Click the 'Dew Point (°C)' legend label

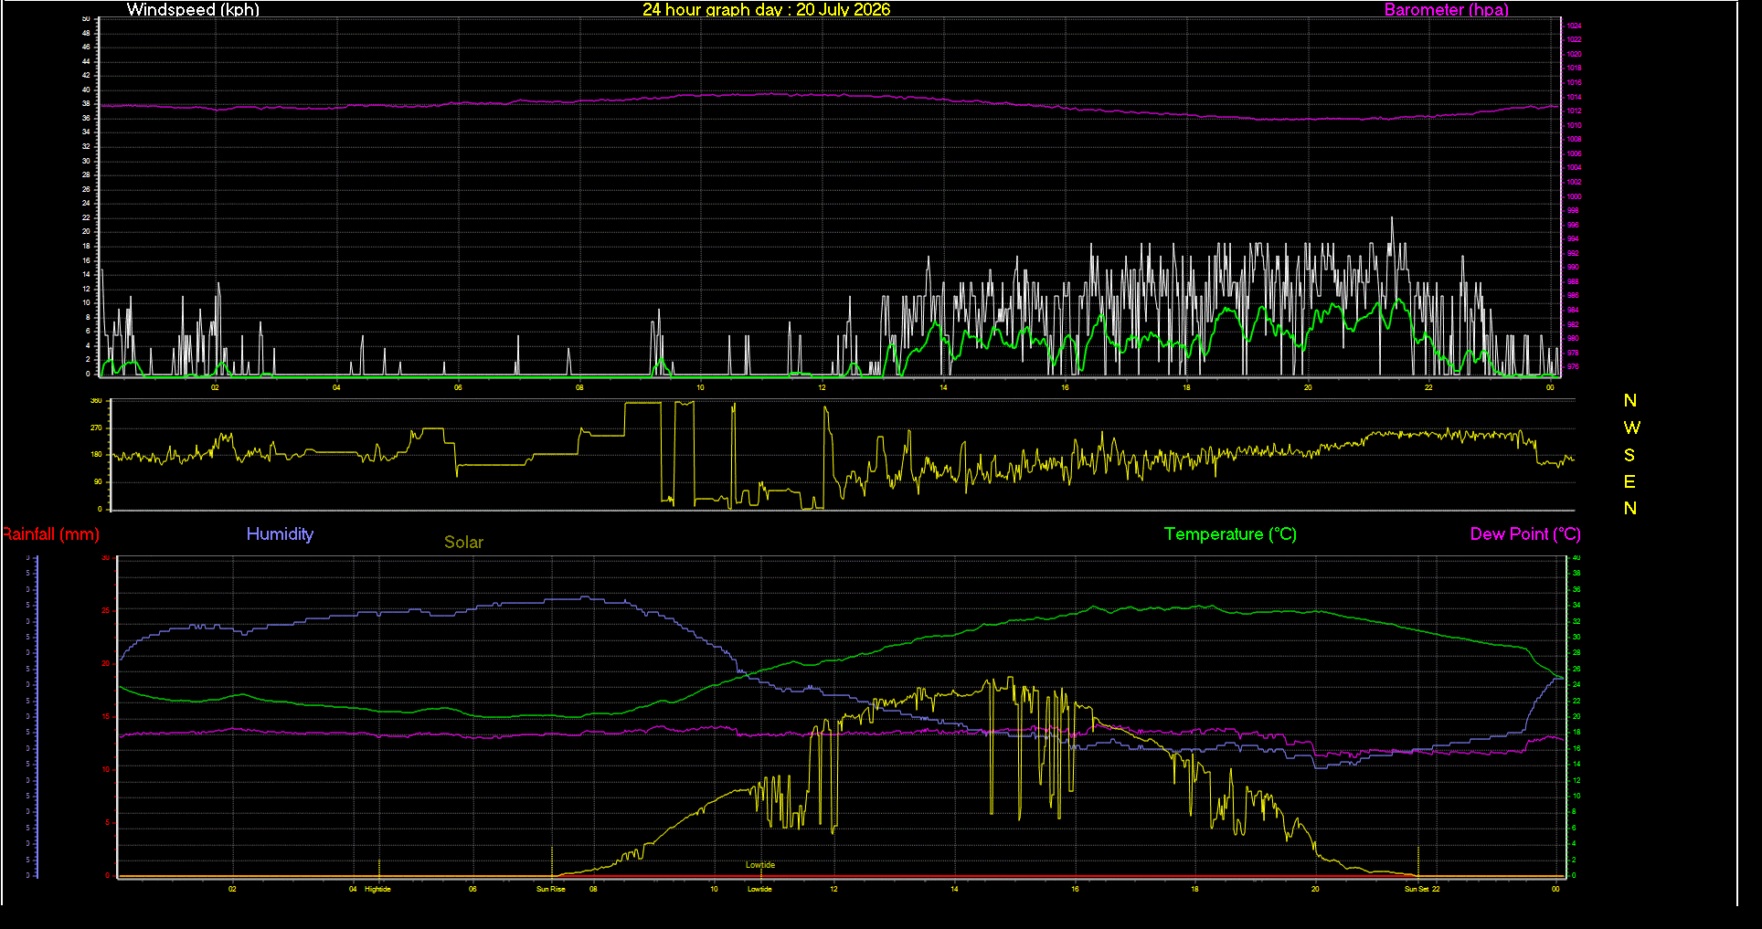(1525, 534)
